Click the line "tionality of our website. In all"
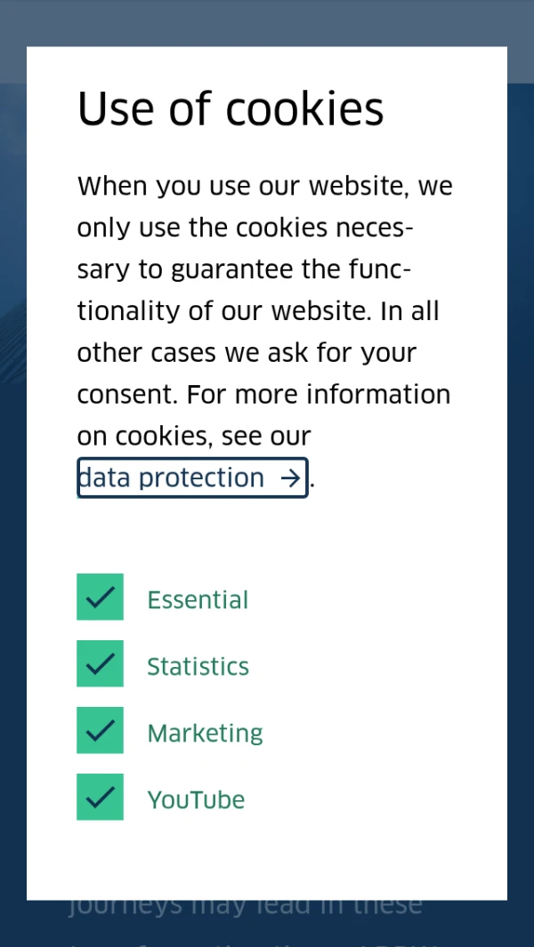Screen dimensions: 534x947 point(258,311)
